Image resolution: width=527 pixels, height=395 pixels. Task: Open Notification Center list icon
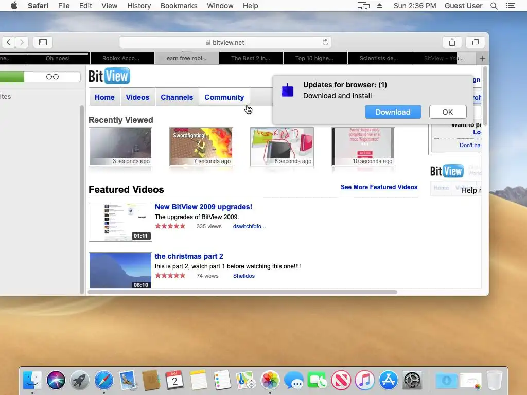(x=510, y=6)
